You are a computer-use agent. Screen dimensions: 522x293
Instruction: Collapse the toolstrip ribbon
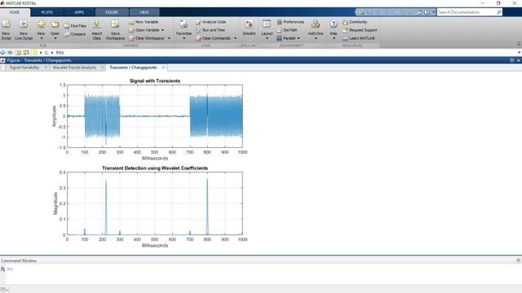coord(519,44)
